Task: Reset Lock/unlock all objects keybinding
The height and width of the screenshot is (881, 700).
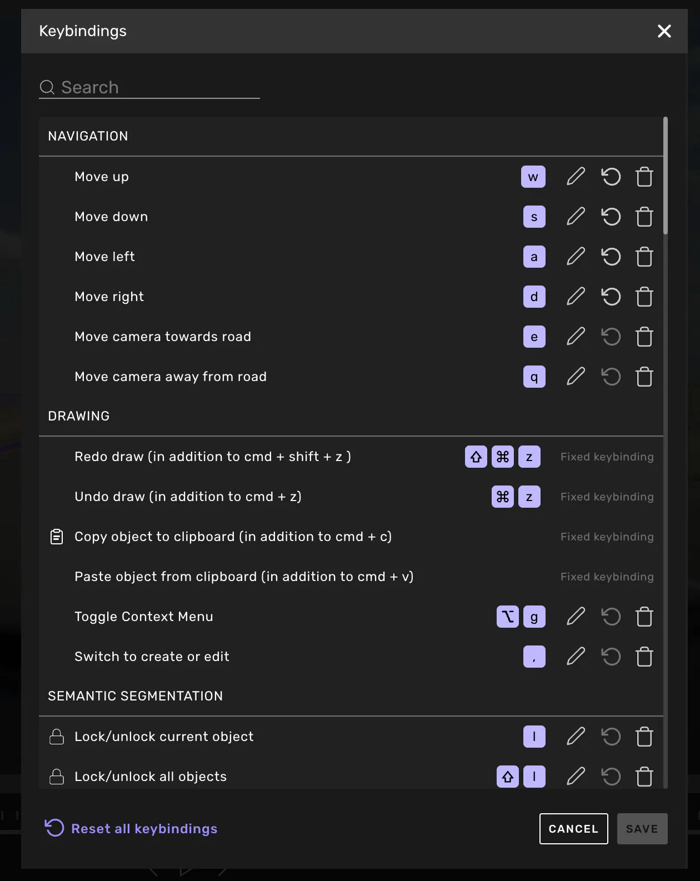Action: pyautogui.click(x=611, y=777)
